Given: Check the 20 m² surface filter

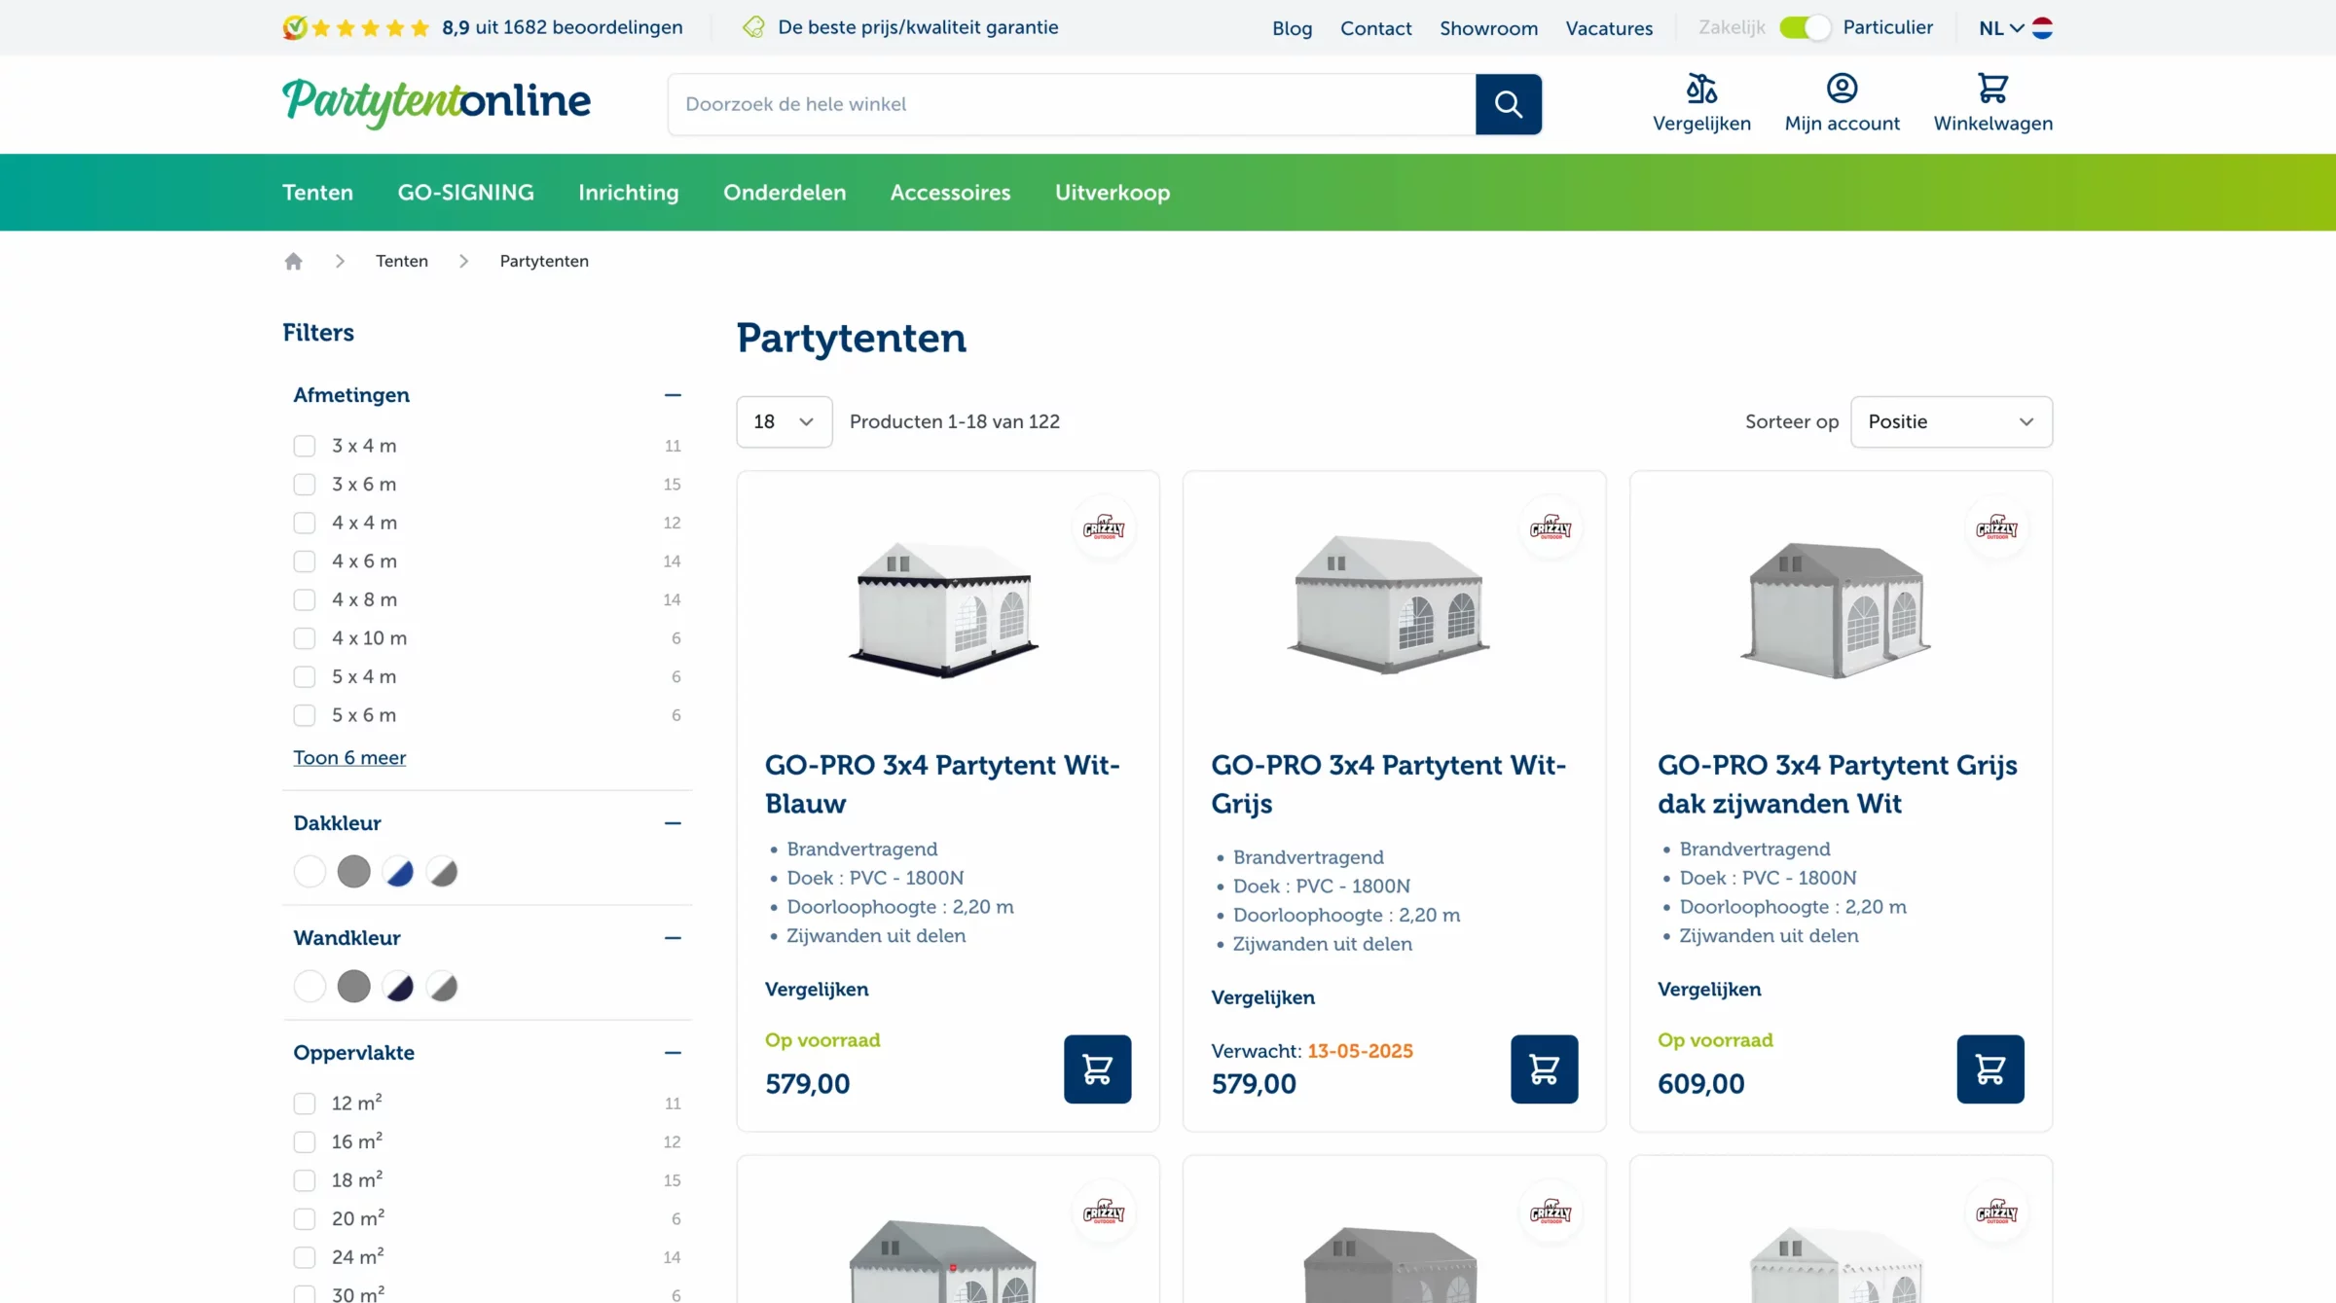Looking at the screenshot, I should [305, 1218].
